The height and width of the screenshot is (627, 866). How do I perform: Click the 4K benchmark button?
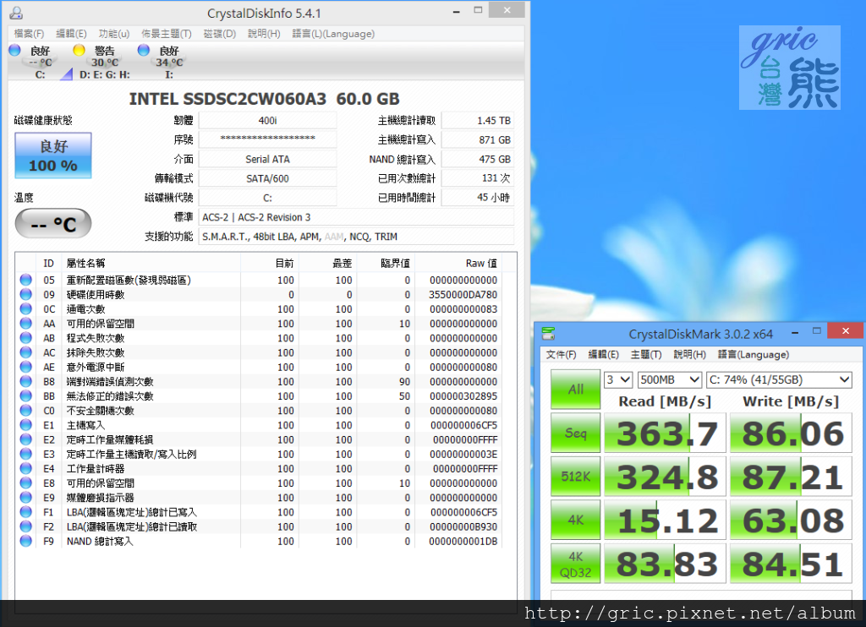click(x=575, y=520)
